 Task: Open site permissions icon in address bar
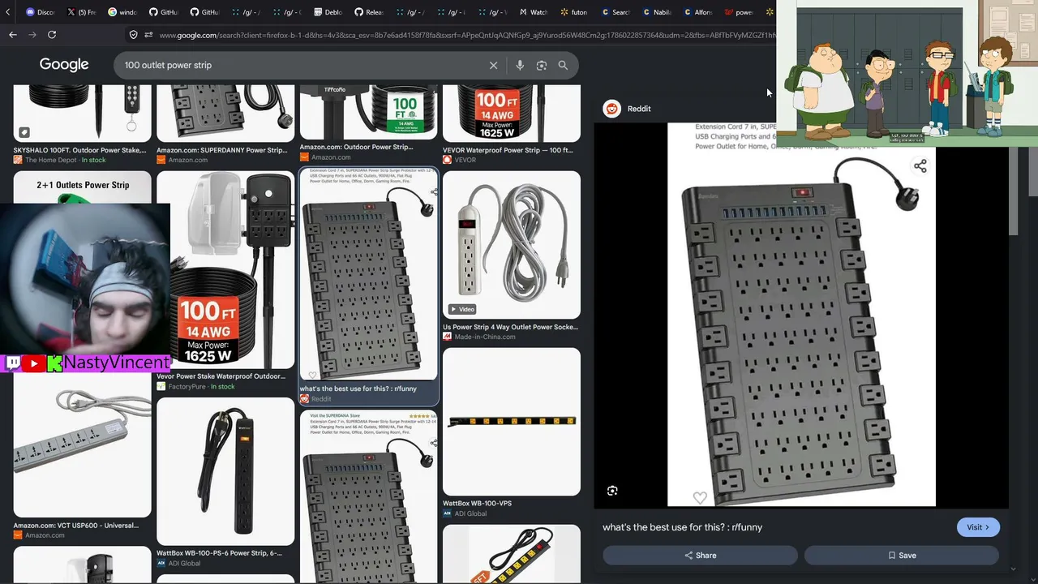coord(148,35)
